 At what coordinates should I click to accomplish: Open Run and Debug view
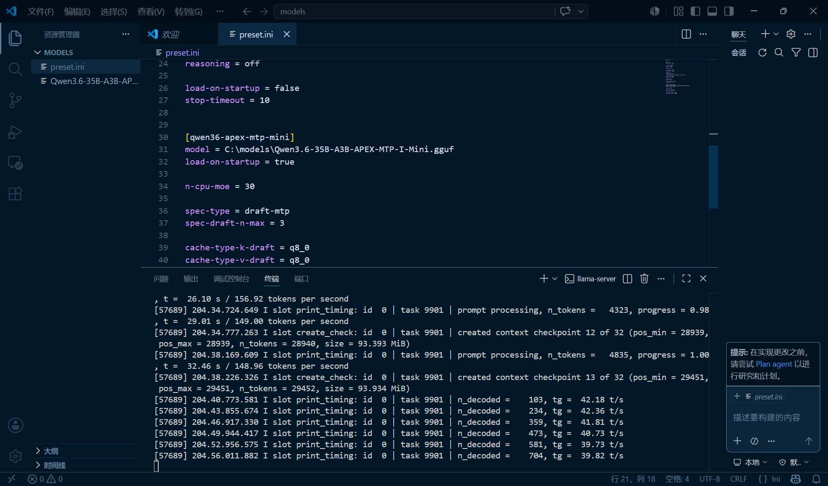pyautogui.click(x=15, y=132)
